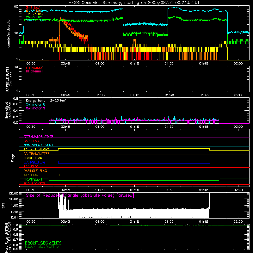Click the 01:30 tick under the Flags panel
Screen dimensions: 253x253
pos(169,190)
